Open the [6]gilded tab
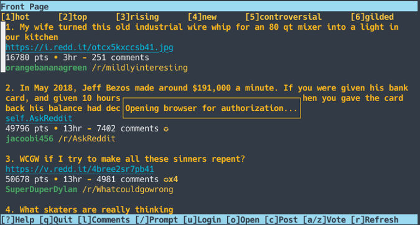 point(372,17)
